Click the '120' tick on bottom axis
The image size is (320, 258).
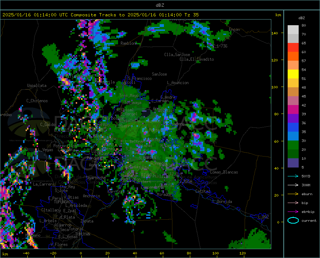(x=242, y=253)
